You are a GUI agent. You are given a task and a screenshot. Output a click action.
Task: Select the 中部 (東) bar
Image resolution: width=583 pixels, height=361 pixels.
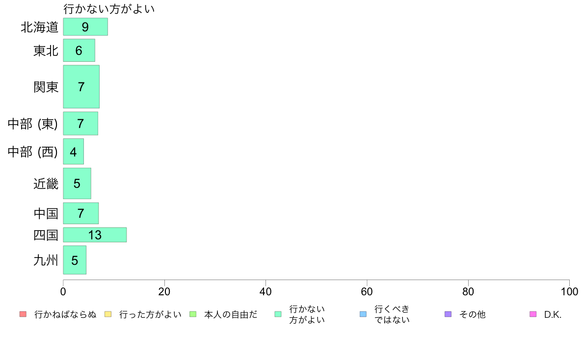point(80,124)
